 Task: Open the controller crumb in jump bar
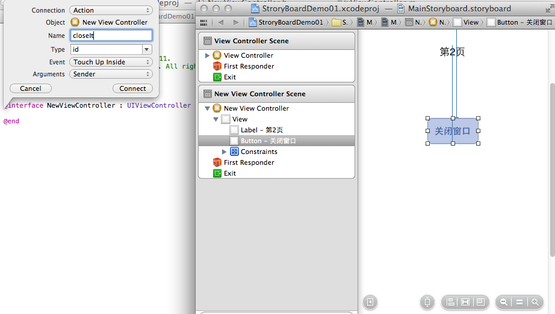pyautogui.click(x=438, y=23)
